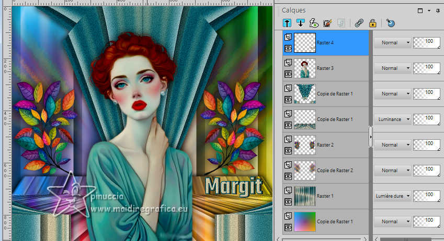Open blend mode dropdown of Raster 3

coord(393,68)
